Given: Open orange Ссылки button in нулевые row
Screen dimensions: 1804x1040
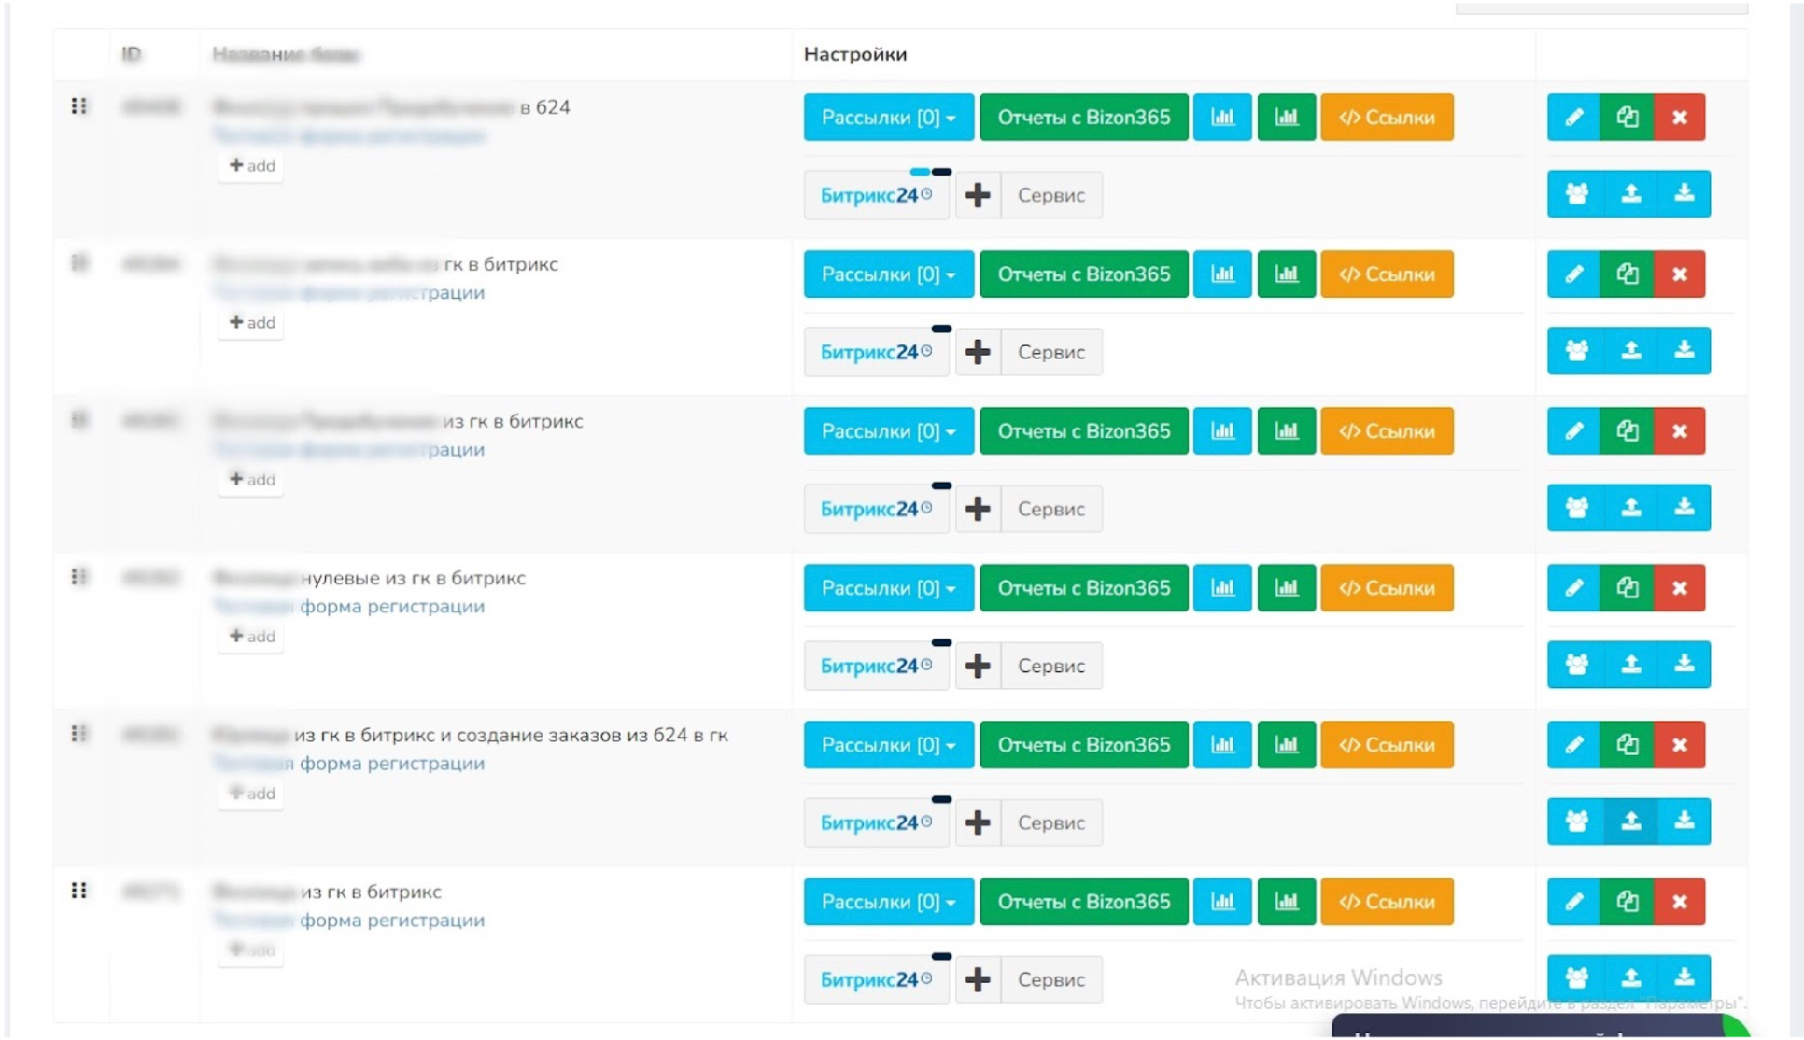Looking at the screenshot, I should tap(1387, 588).
